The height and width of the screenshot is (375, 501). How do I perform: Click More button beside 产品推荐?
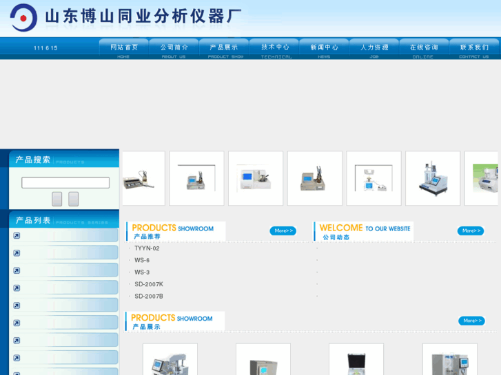(x=283, y=231)
